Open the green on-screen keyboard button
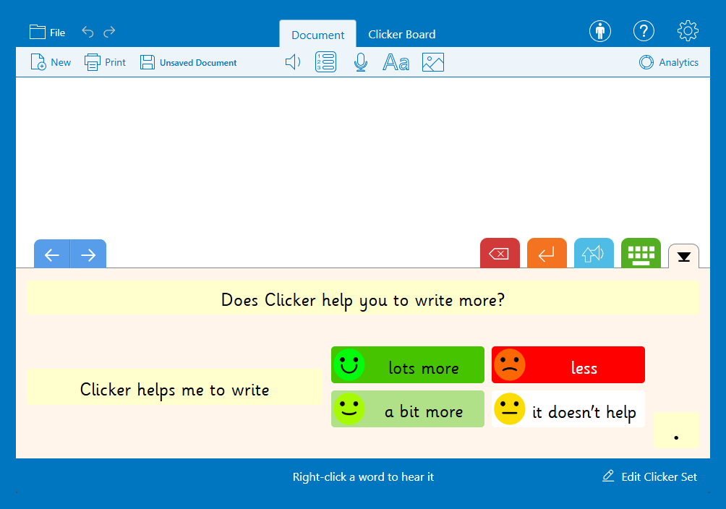The width and height of the screenshot is (726, 509). tap(641, 253)
